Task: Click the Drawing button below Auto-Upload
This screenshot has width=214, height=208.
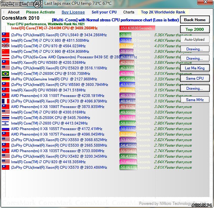Action: coord(195,49)
